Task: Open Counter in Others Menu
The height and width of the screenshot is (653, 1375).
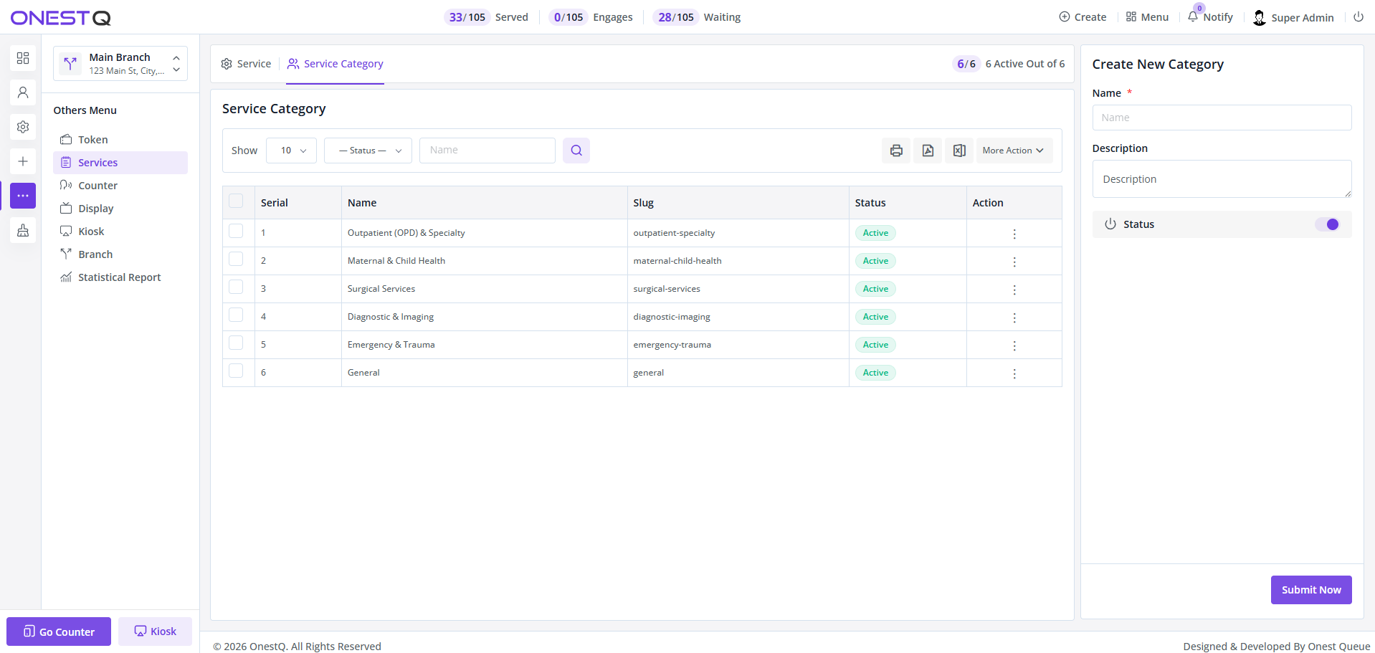Action: tap(120, 186)
